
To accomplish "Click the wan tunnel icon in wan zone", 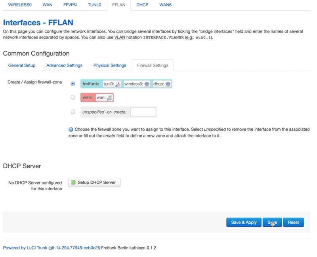I will pos(110,98).
